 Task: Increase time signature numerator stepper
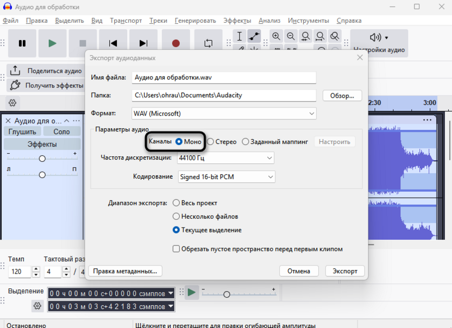pos(66,269)
